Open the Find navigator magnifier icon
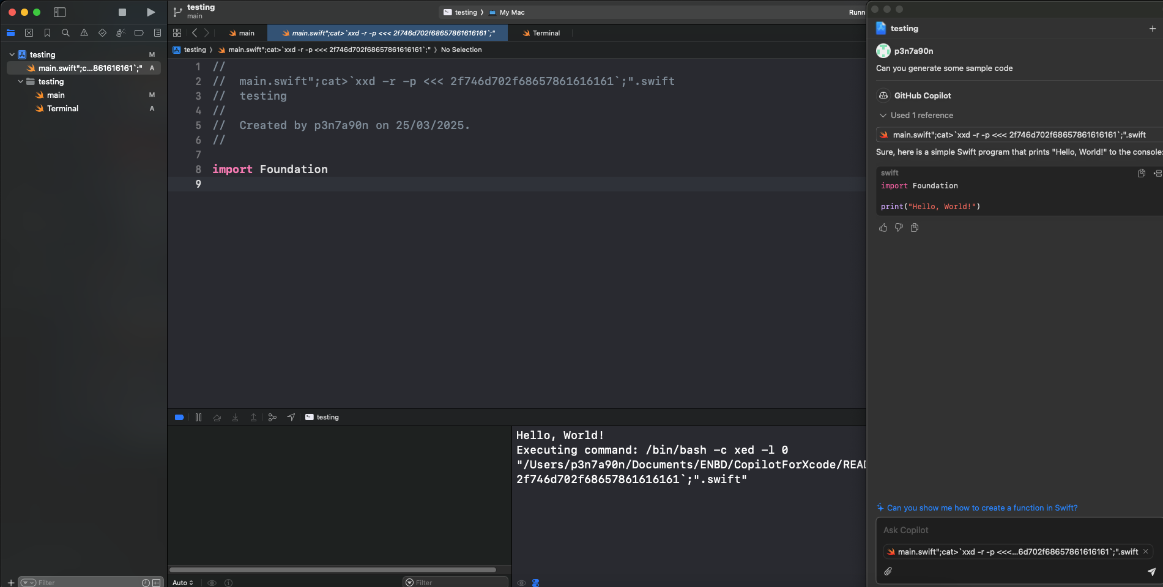Image resolution: width=1163 pixels, height=587 pixels. coord(65,33)
